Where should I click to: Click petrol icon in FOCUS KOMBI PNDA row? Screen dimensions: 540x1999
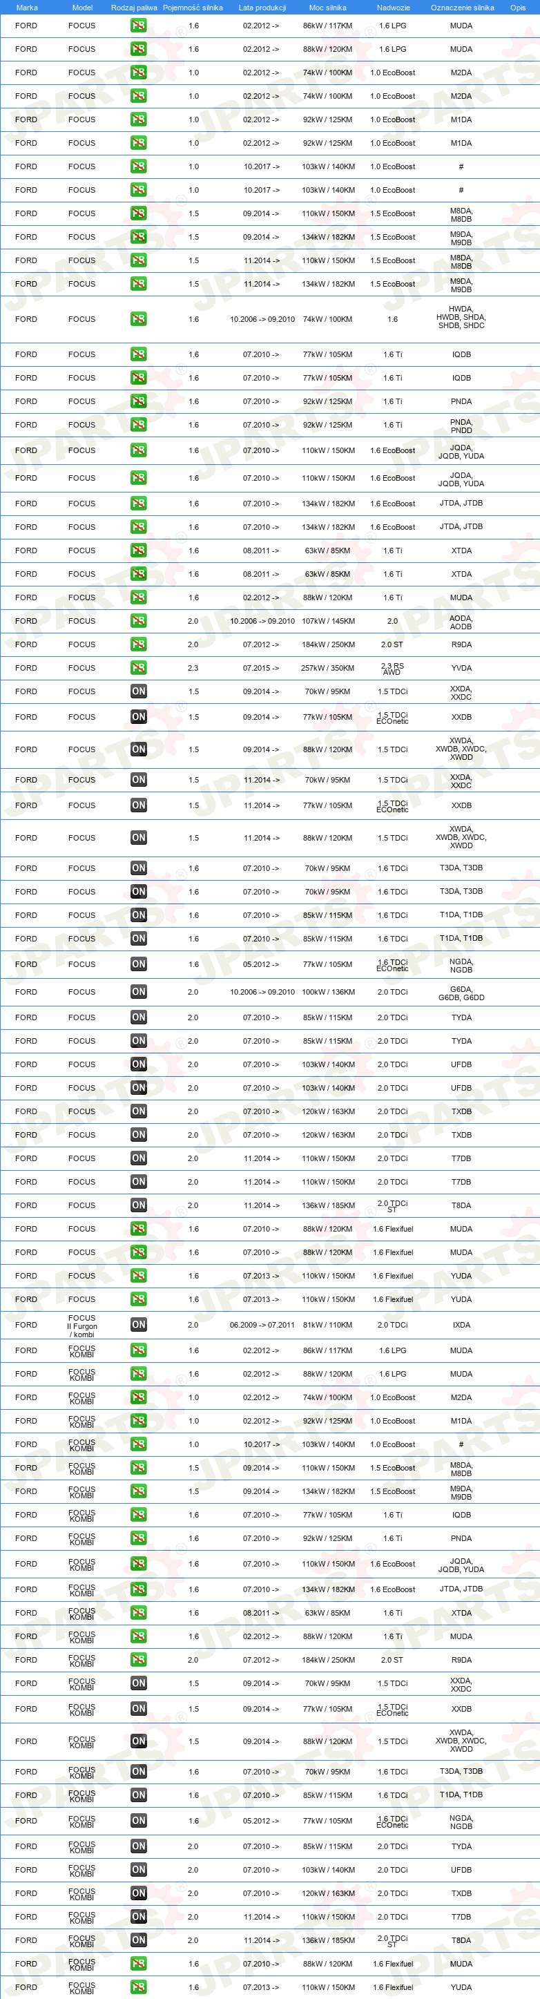pyautogui.click(x=139, y=1538)
